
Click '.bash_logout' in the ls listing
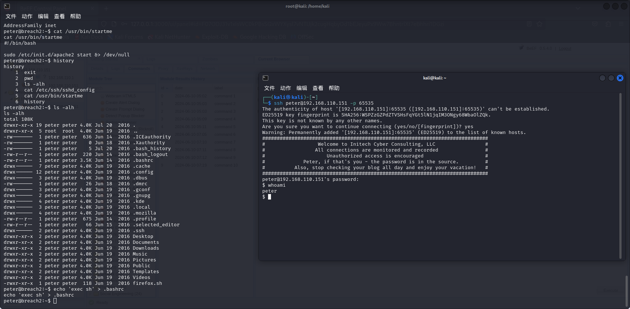(150, 154)
